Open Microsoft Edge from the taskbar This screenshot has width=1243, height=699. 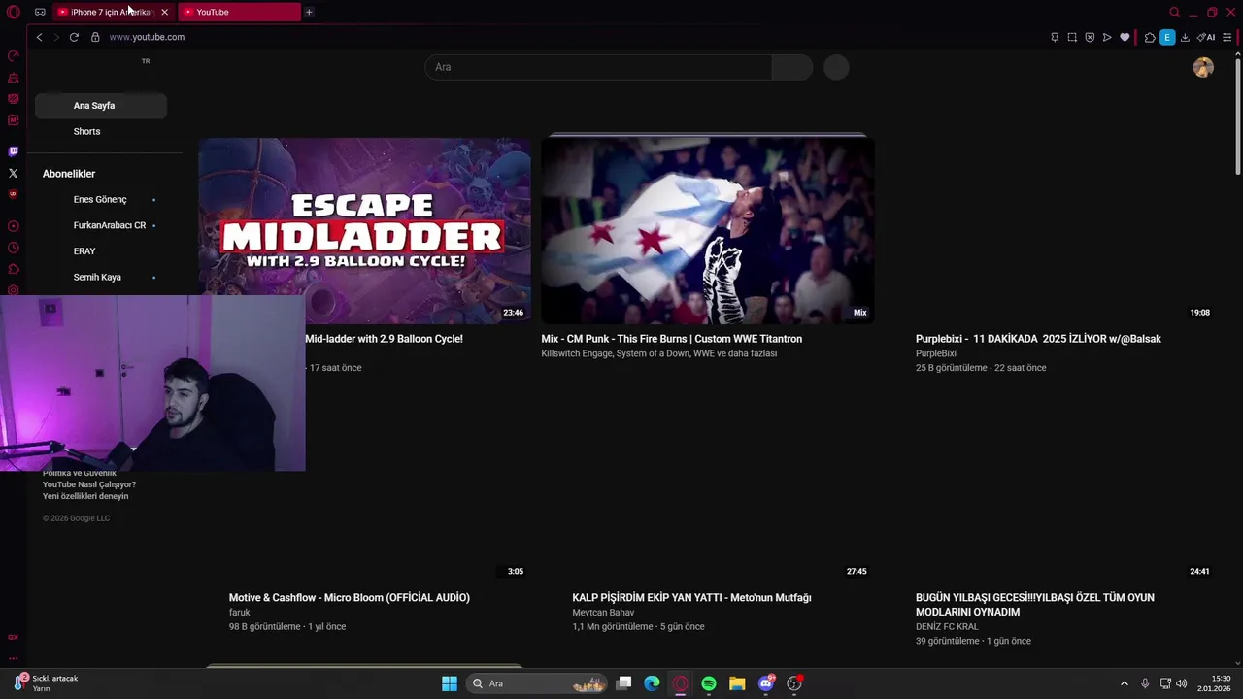pos(652,683)
